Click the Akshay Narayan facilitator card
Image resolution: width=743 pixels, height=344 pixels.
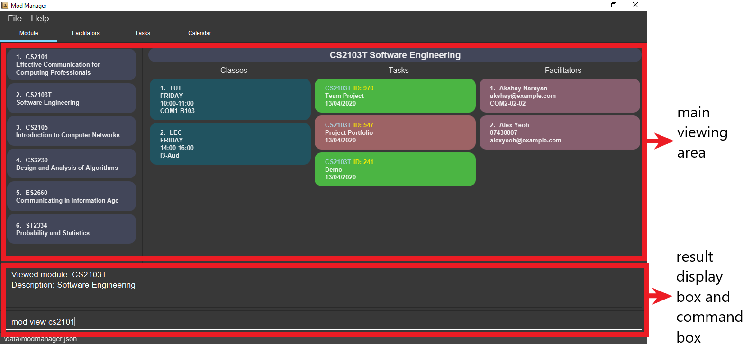560,96
